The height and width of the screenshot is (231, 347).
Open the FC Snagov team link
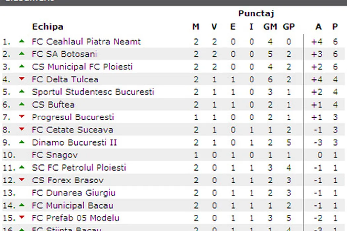click(x=55, y=155)
